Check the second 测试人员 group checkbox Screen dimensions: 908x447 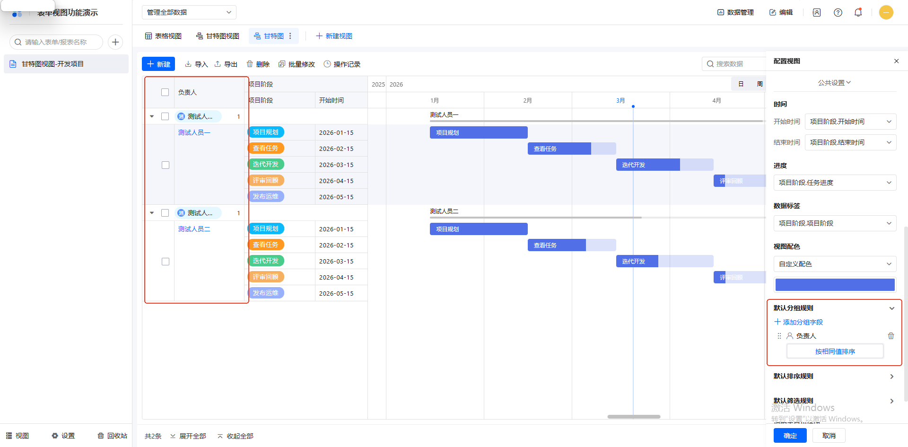[165, 213]
